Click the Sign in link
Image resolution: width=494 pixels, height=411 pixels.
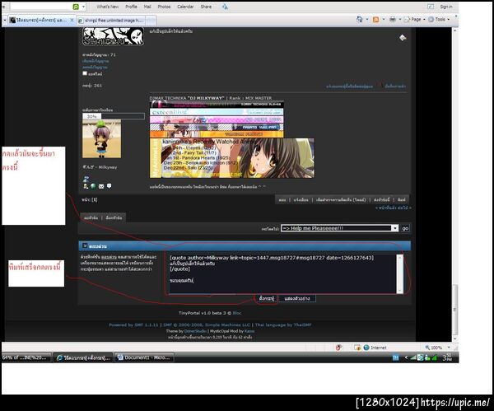tap(445, 7)
